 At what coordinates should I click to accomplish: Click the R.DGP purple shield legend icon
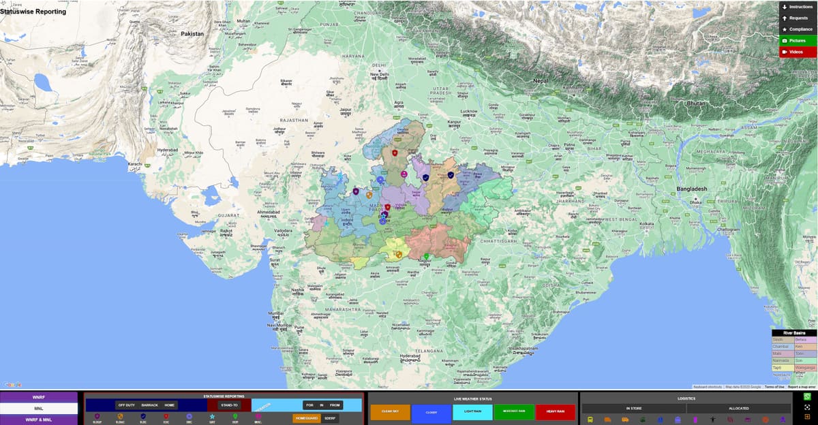(97, 415)
